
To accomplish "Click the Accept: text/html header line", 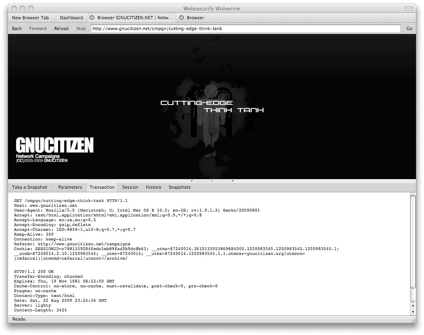I will click(x=108, y=215).
